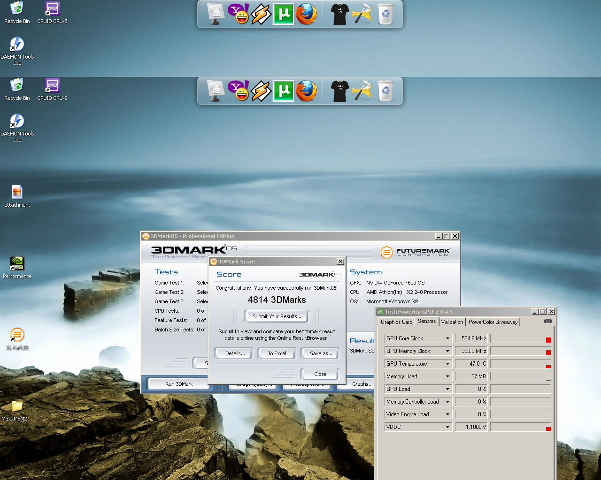Click the black t-shirt icon in upper dock

339,14
